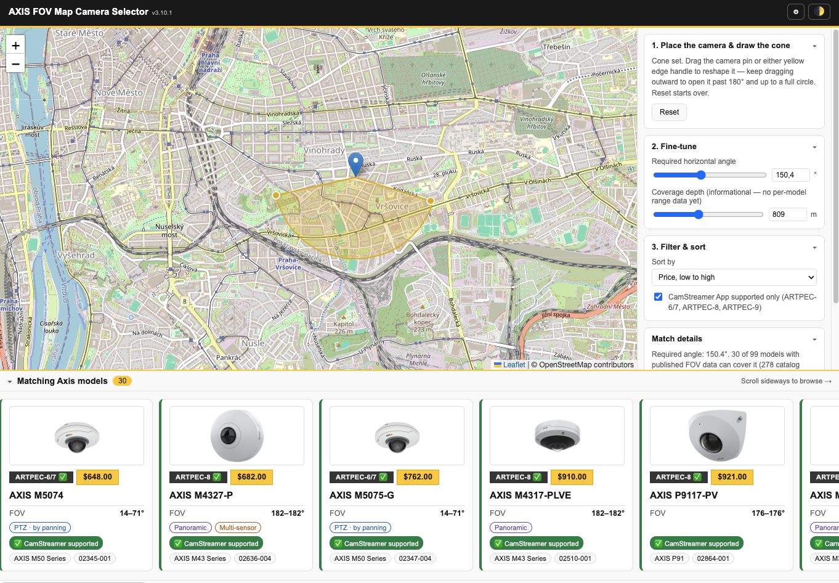
Task: Click the AXIS FOV Map Camera Selector title
Action: pyautogui.click(x=78, y=12)
